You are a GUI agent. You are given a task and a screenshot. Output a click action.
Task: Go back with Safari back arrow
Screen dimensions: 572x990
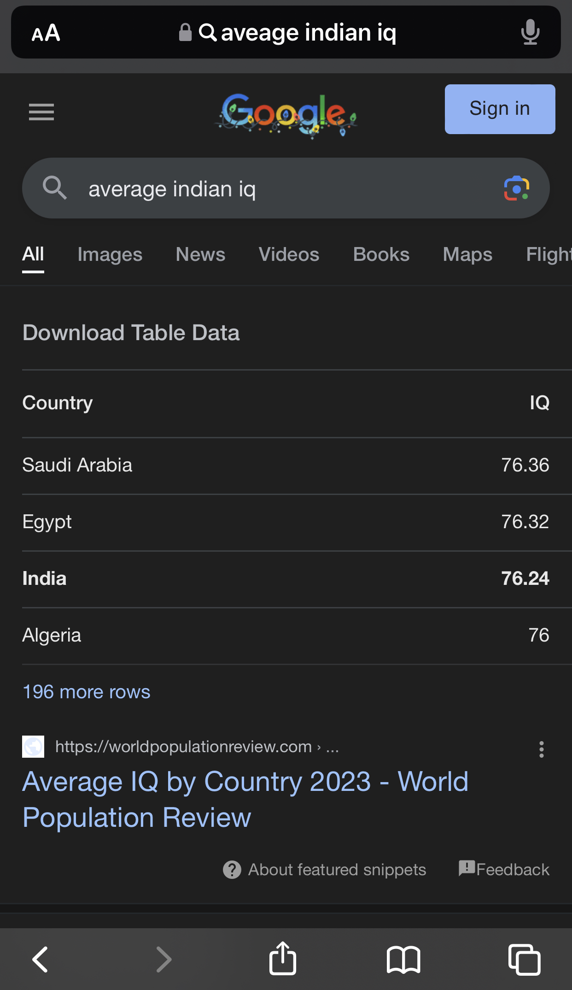click(x=41, y=960)
